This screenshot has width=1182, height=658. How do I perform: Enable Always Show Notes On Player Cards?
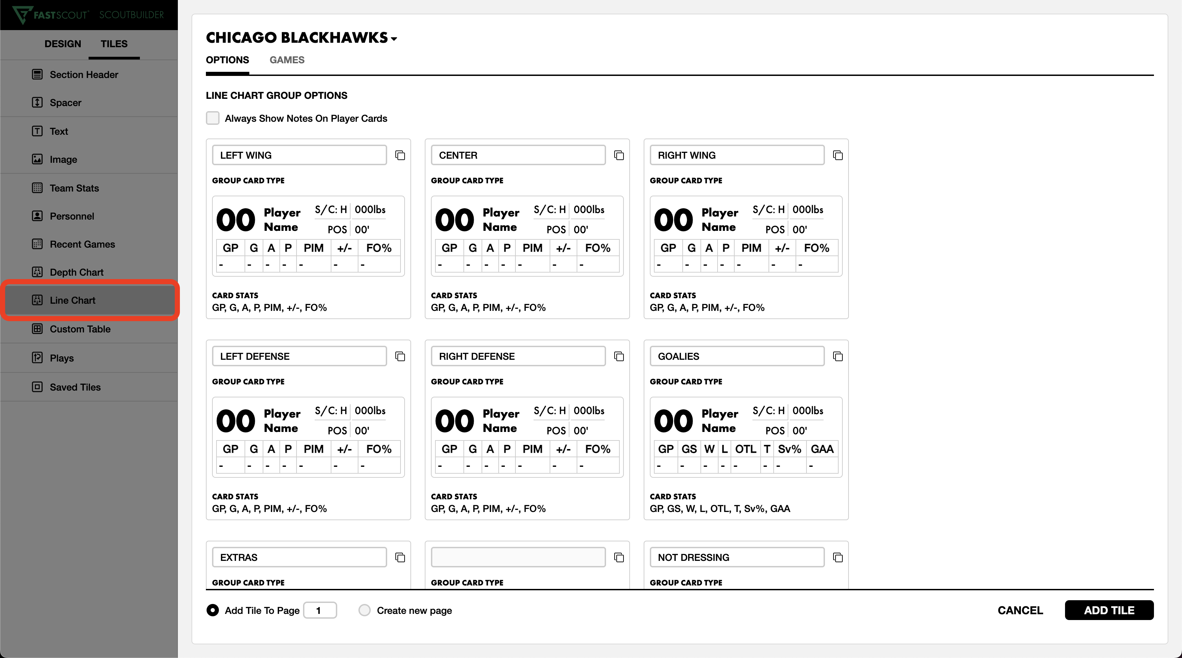tap(212, 118)
